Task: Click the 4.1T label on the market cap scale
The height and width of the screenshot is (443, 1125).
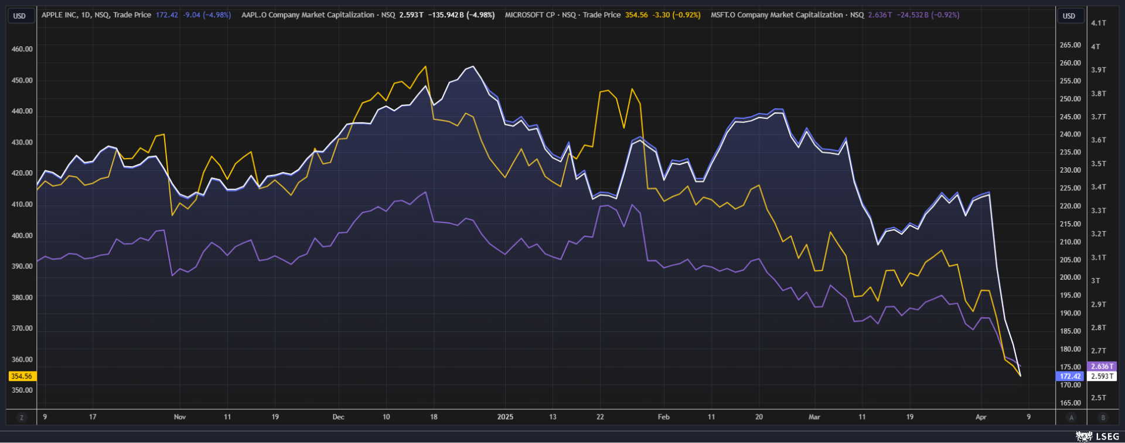Action: 1099,23
